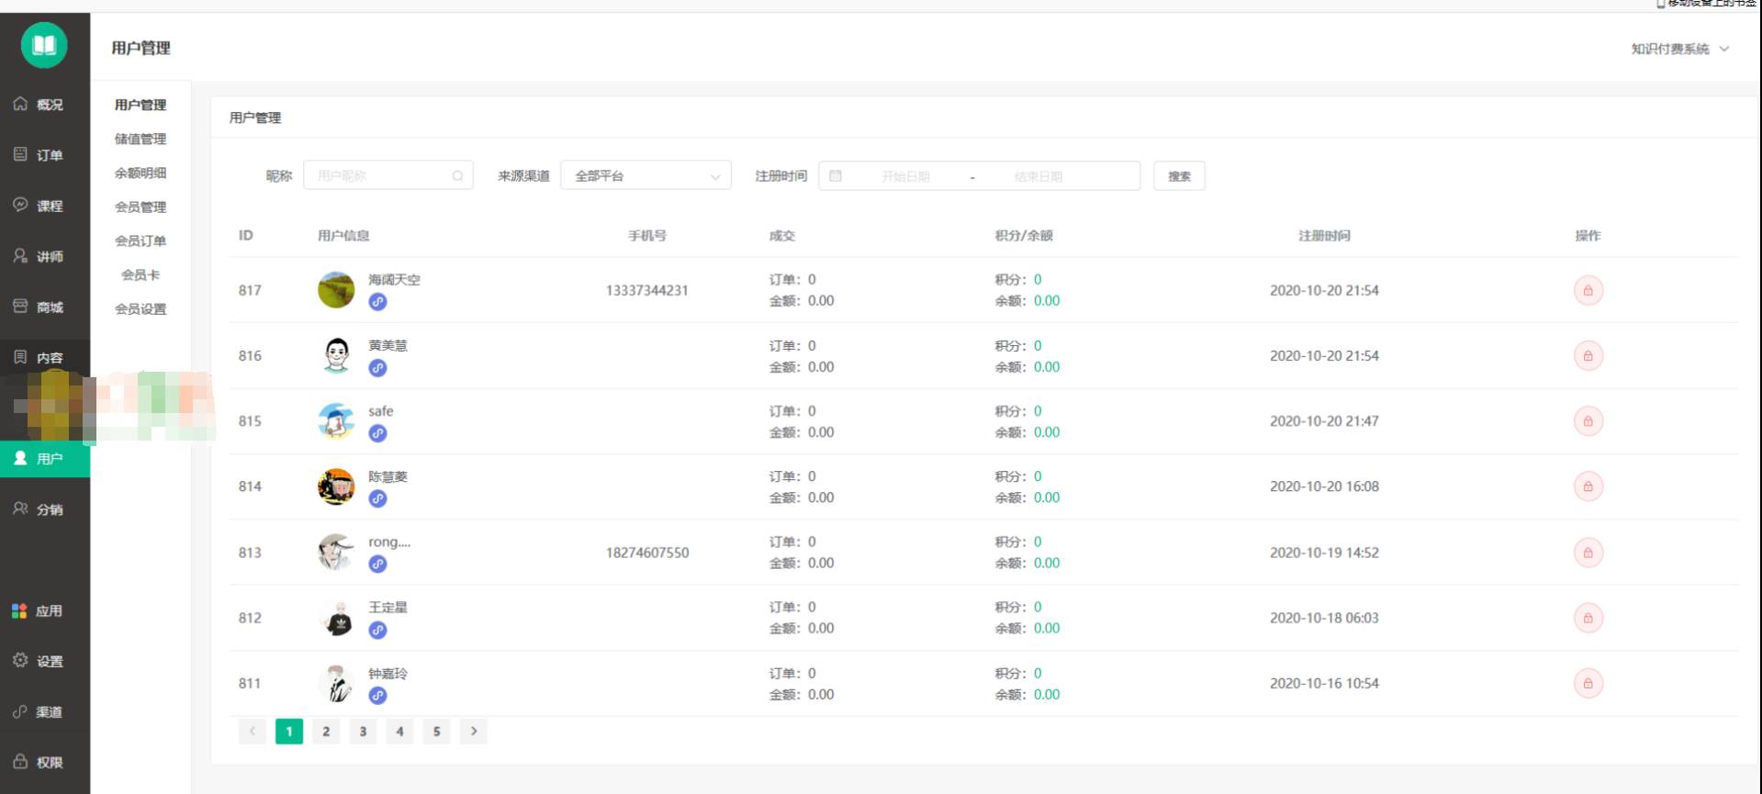
Task: Click next page arrow
Action: tap(473, 731)
